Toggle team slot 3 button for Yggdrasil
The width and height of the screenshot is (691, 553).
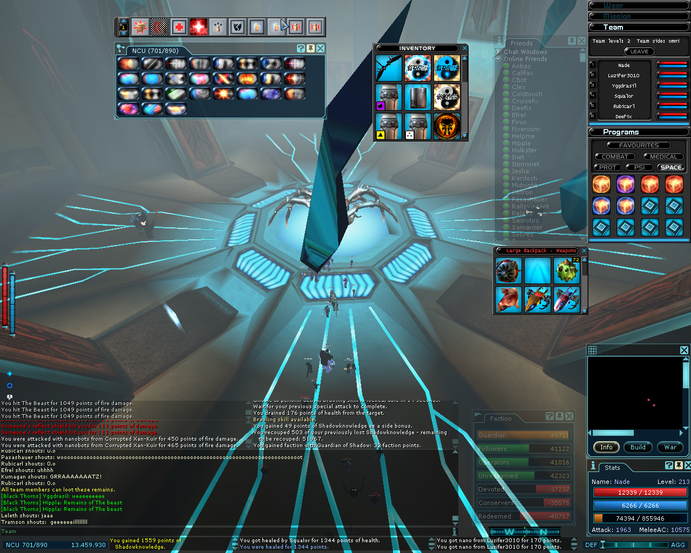tap(593, 85)
